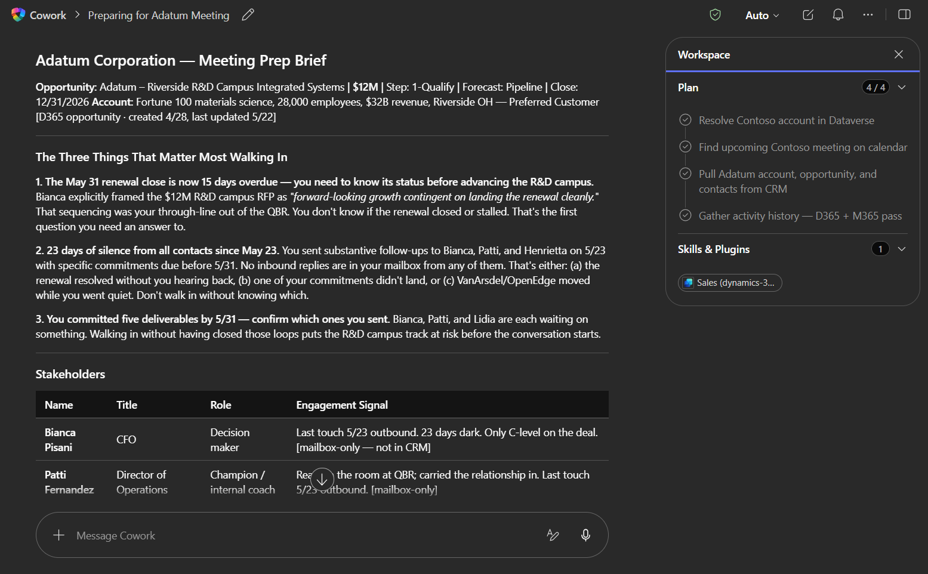The image size is (928, 574).
Task: Click check icon for Resolve Contoso account step
Action: 685,120
